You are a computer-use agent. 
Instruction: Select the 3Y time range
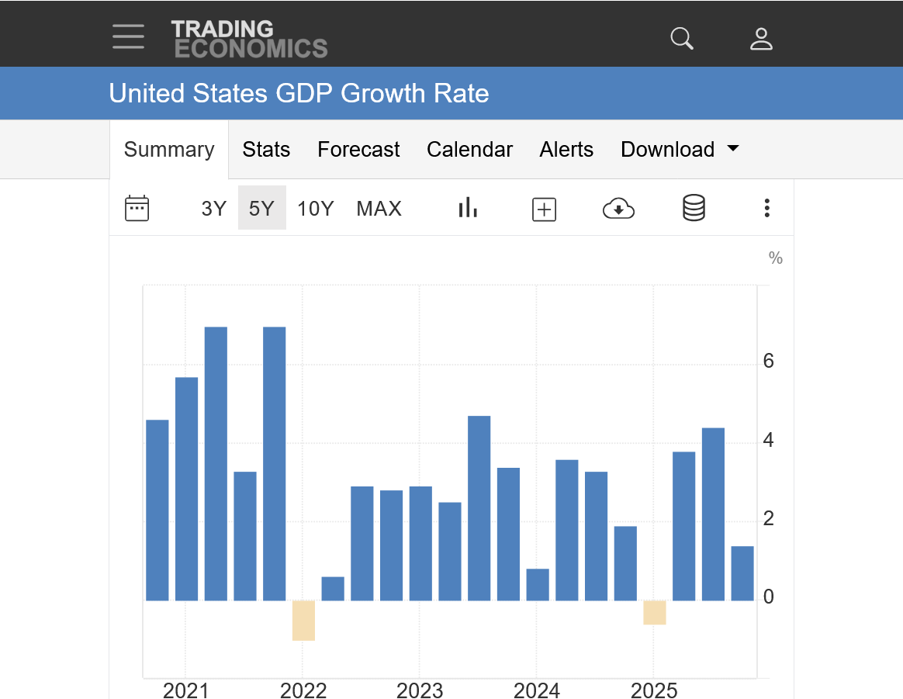point(213,209)
